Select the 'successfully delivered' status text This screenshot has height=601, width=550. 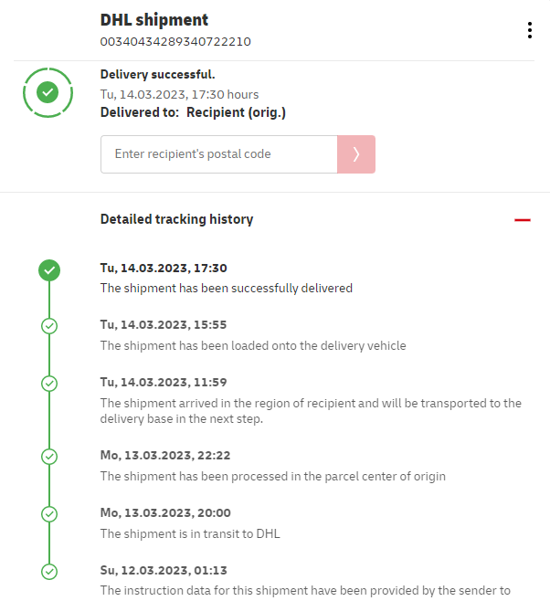click(x=226, y=288)
